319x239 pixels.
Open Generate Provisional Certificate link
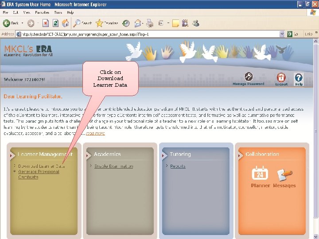pyautogui.click(x=39, y=174)
